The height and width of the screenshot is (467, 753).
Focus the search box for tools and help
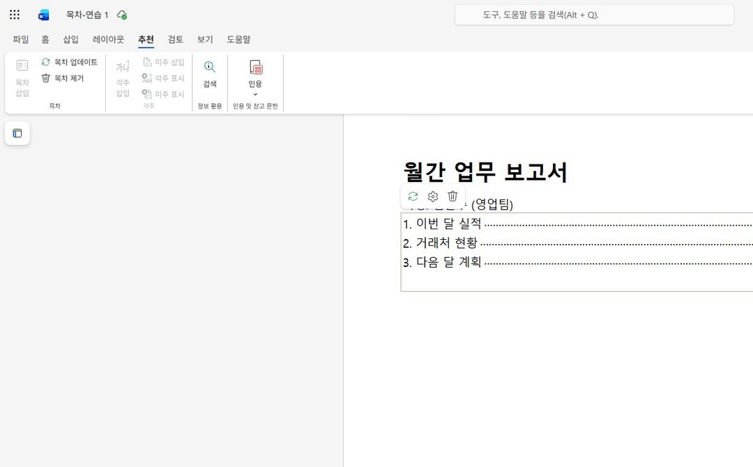594,15
